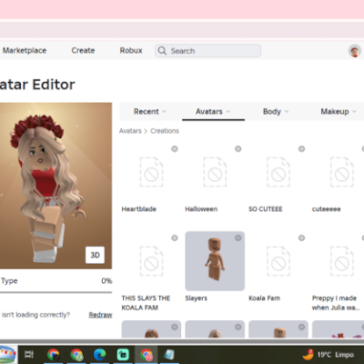The width and height of the screenshot is (364, 364).
Task: Open Create in the top navigation
Action: coord(83,50)
